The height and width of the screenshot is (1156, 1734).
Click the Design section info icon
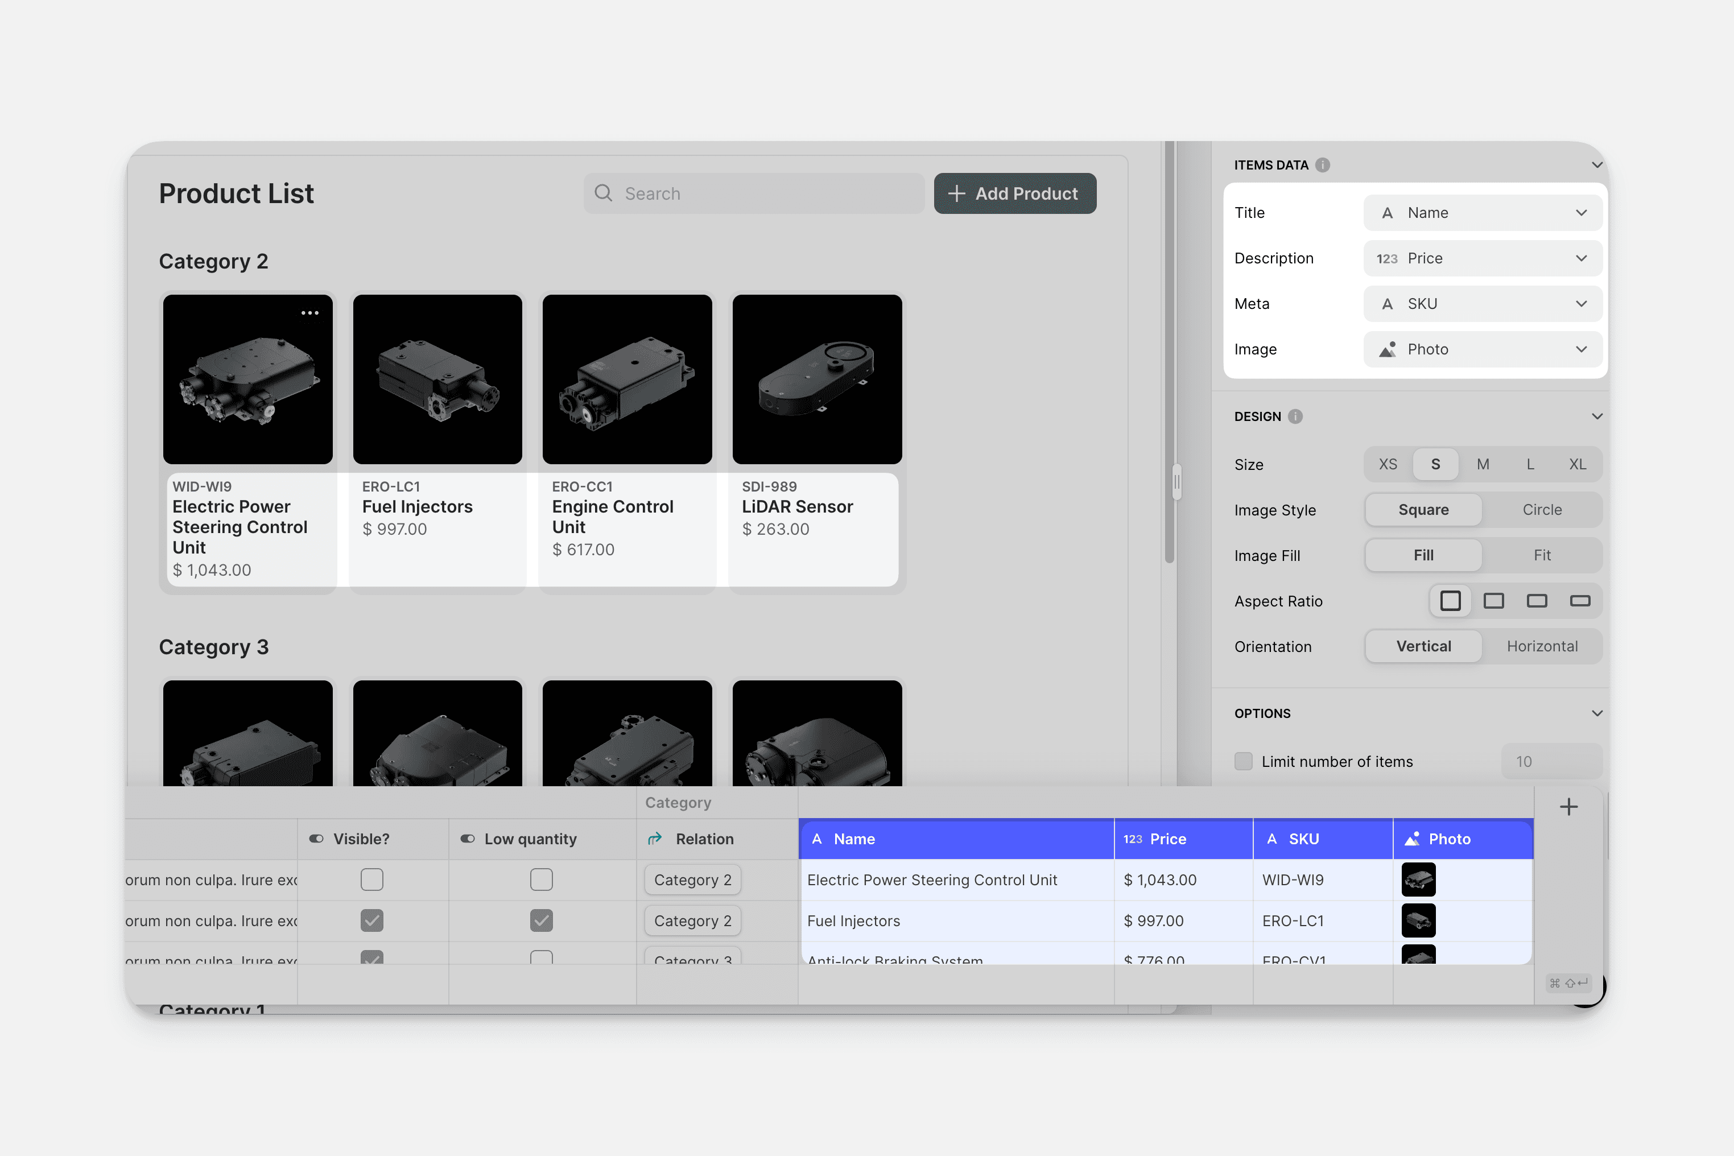tap(1295, 416)
